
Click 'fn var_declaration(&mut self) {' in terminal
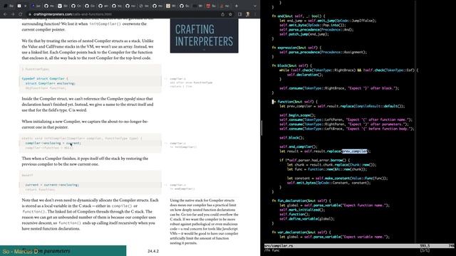301,233
